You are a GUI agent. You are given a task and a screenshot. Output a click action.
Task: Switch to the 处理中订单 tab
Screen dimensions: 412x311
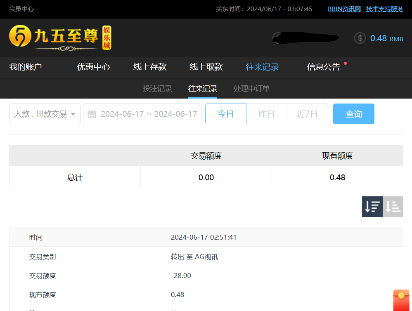(251, 89)
